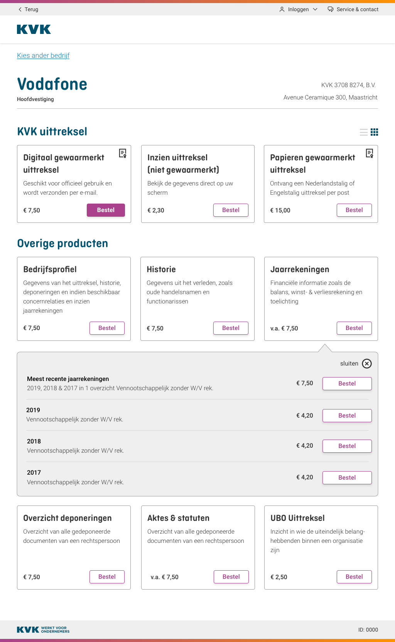
Task: Order Meest recente jaarrekeningen with Bestel
Action: click(x=347, y=384)
